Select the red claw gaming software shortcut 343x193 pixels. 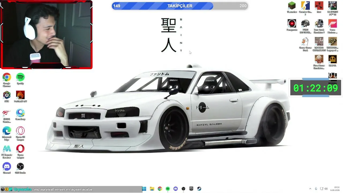(x=7, y=116)
